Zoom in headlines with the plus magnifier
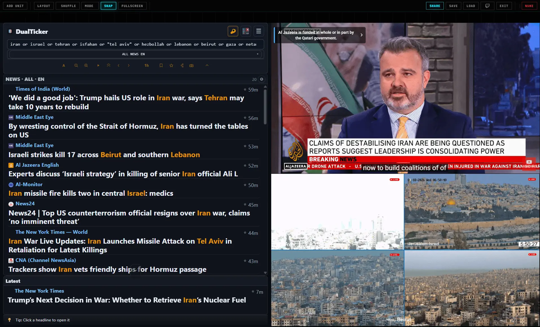 [x=86, y=65]
